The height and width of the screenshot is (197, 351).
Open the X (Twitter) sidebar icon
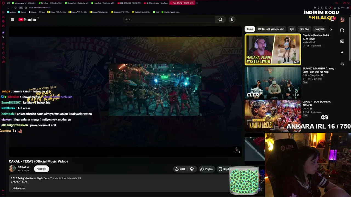[x=3, y=37]
